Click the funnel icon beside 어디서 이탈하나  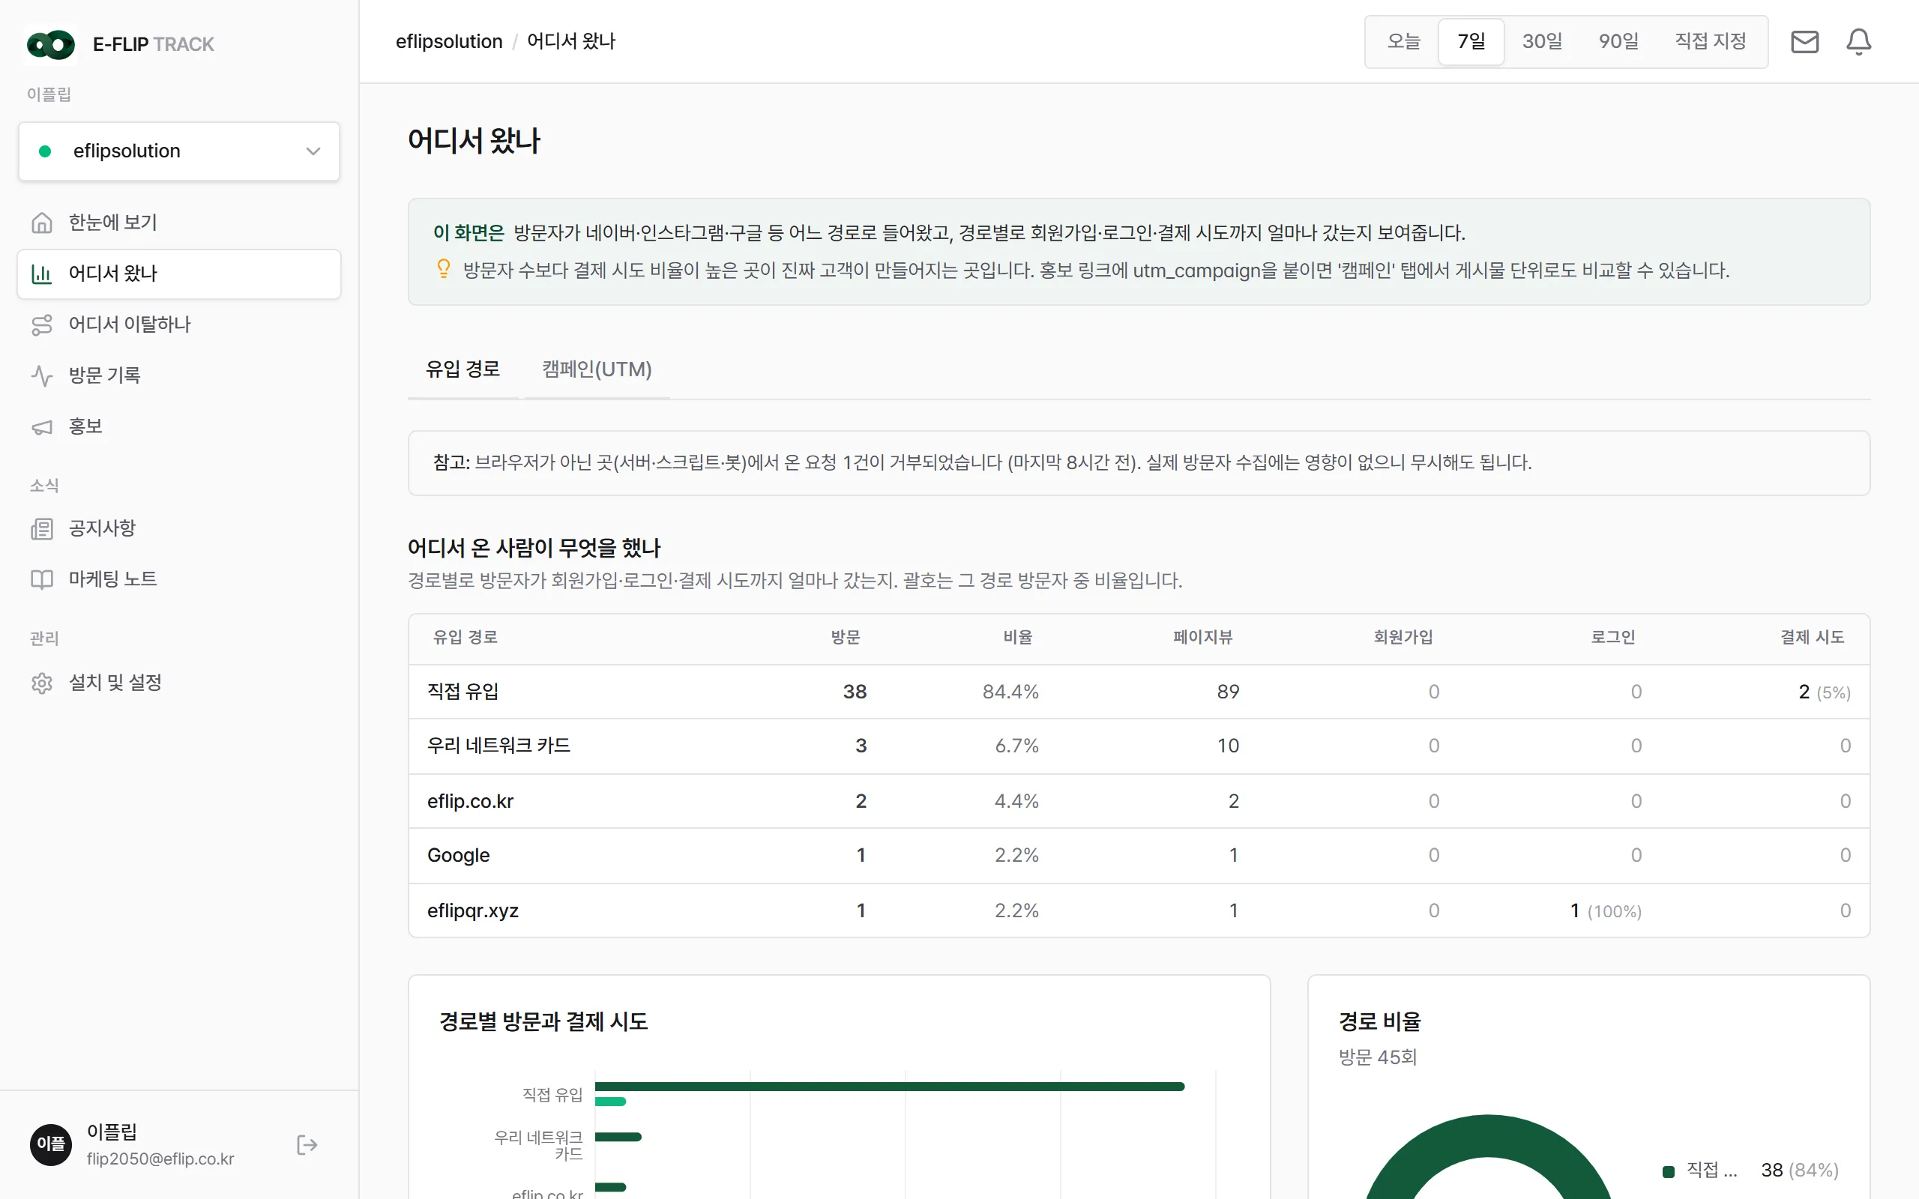42,325
